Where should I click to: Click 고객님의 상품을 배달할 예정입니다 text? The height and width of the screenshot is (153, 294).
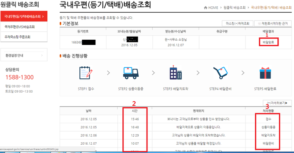click(x=199, y=143)
